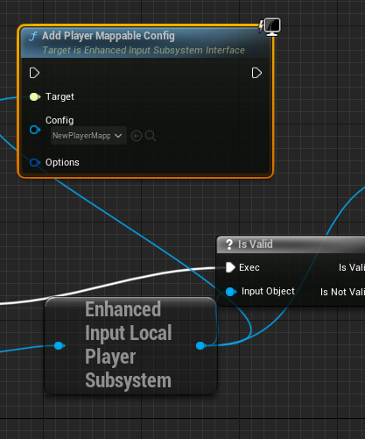Click the exec output pin on Add Player Mappable Config

click(256, 73)
